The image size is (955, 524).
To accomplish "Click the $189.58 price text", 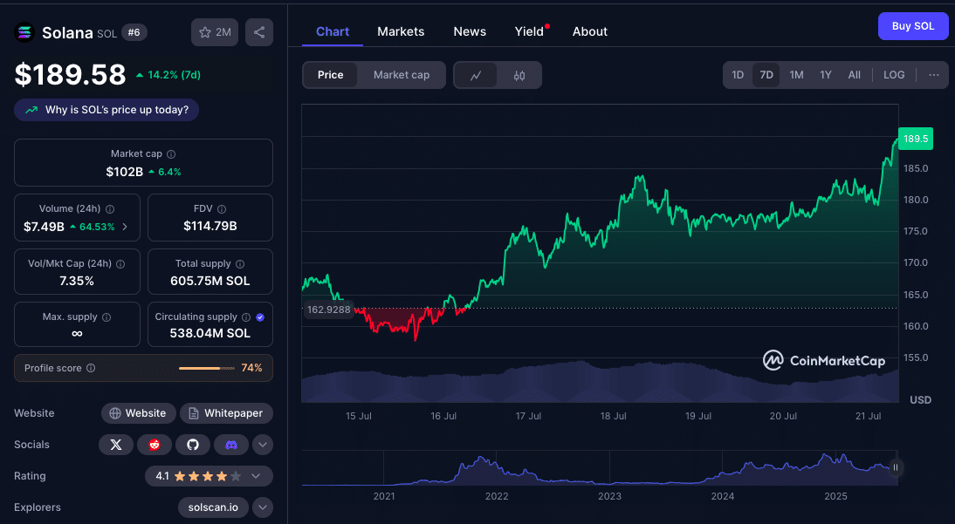I will 70,74.
